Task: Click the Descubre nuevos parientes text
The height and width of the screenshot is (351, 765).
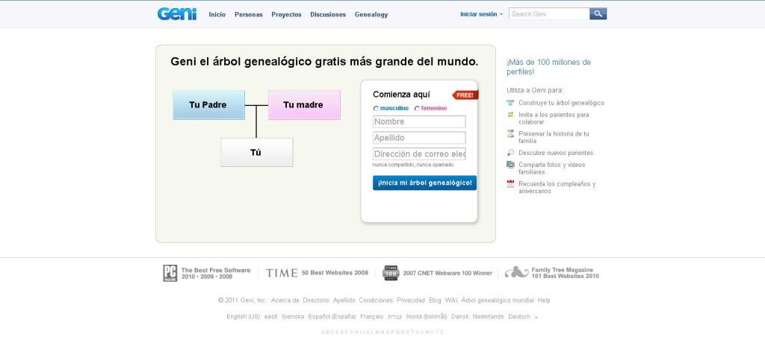Action: tap(556, 153)
